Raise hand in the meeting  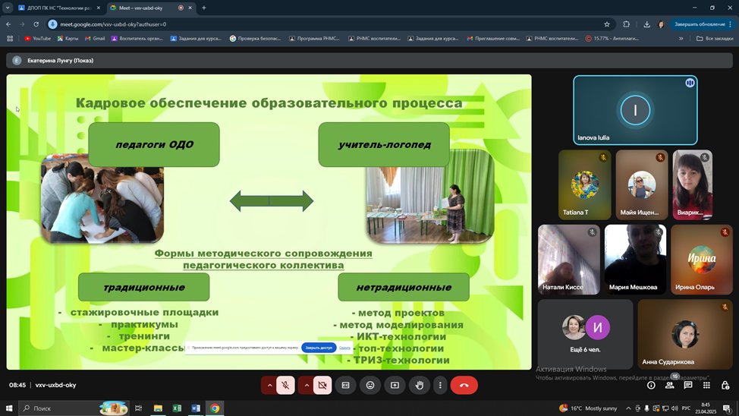coord(420,386)
